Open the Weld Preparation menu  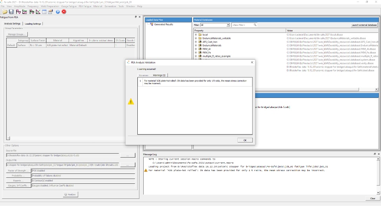point(50,6)
